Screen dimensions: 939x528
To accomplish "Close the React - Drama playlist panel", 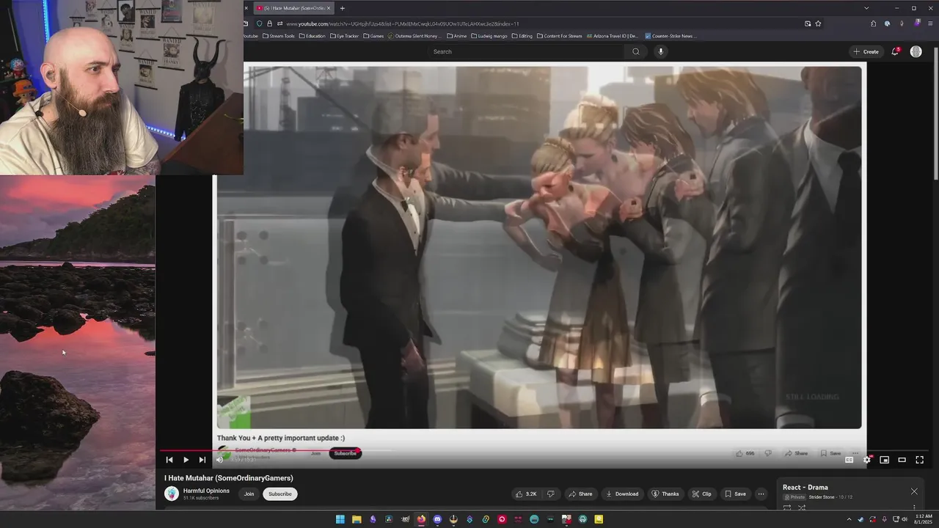I will [914, 491].
